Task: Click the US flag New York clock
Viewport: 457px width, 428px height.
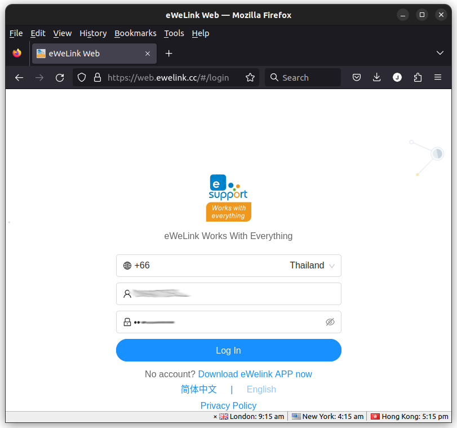Action: tap(327, 417)
